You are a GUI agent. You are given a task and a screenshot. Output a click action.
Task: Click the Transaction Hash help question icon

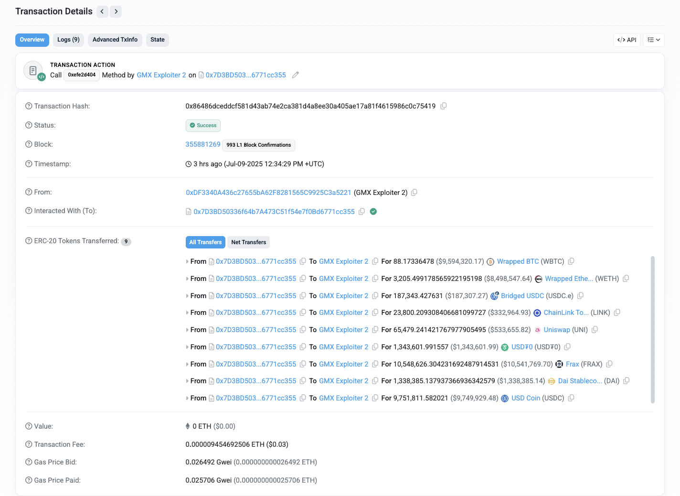pos(29,106)
